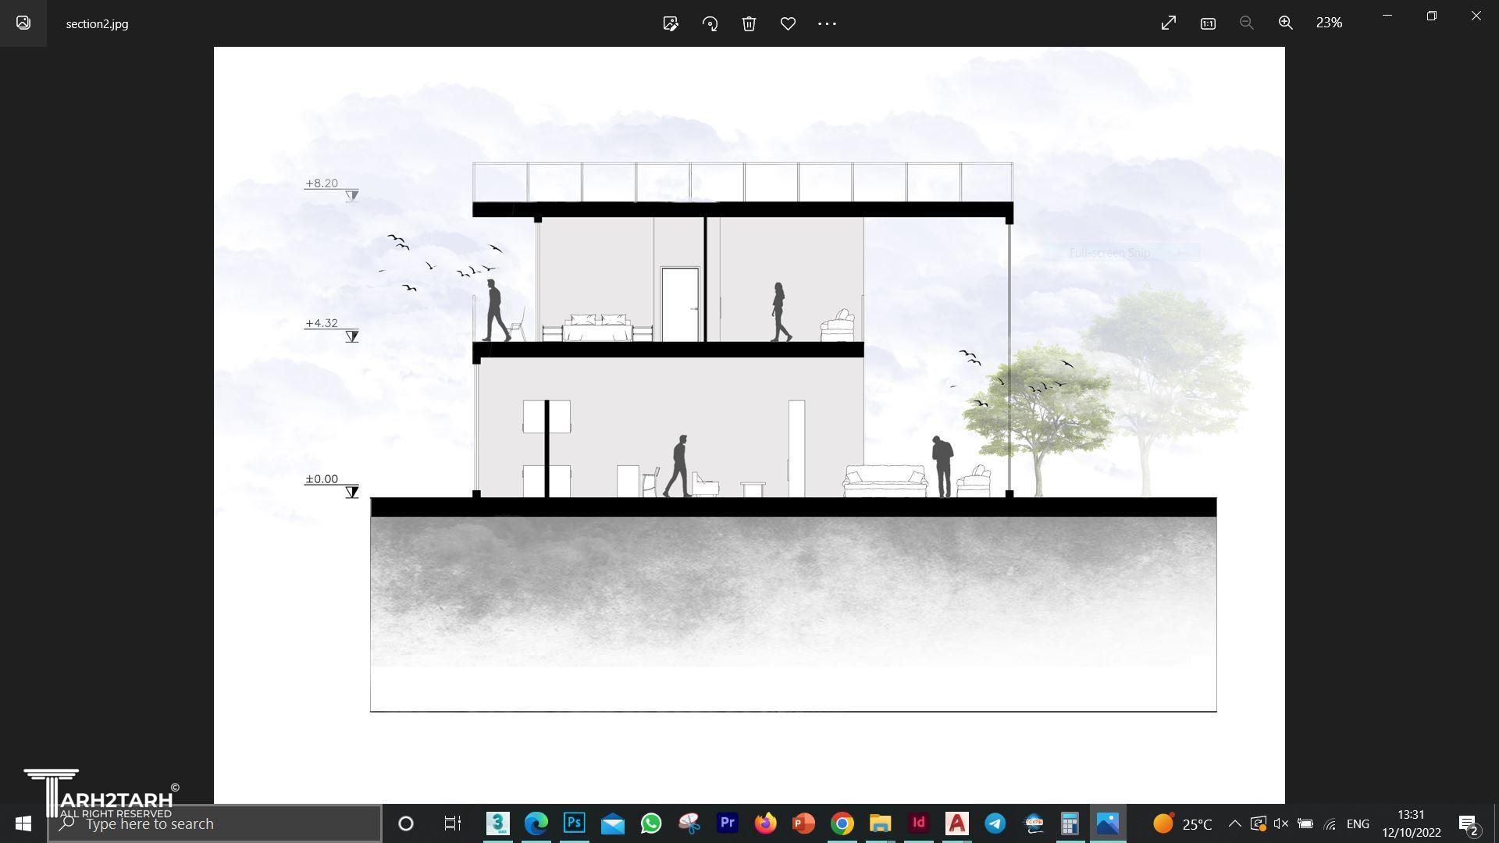The width and height of the screenshot is (1499, 843).
Task: Open Photoshop from the taskbar
Action: 574,823
